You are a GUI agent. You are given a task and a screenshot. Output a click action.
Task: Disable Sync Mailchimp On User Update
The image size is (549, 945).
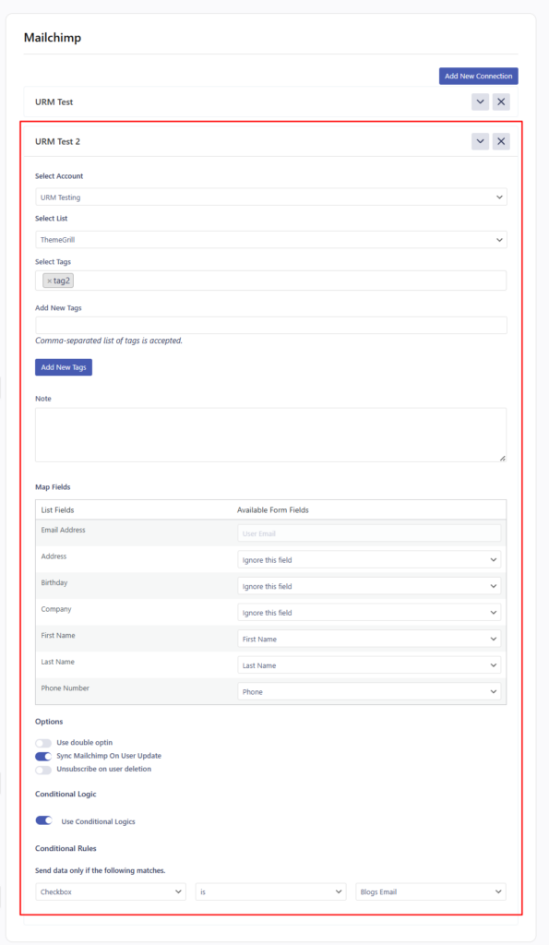(x=43, y=757)
